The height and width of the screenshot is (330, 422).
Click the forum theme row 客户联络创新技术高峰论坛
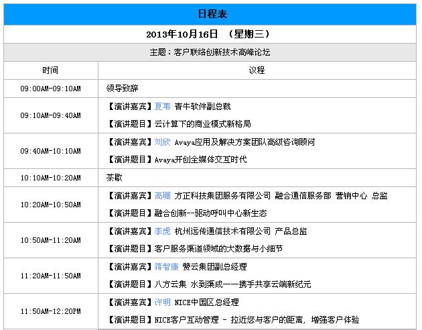click(x=211, y=52)
